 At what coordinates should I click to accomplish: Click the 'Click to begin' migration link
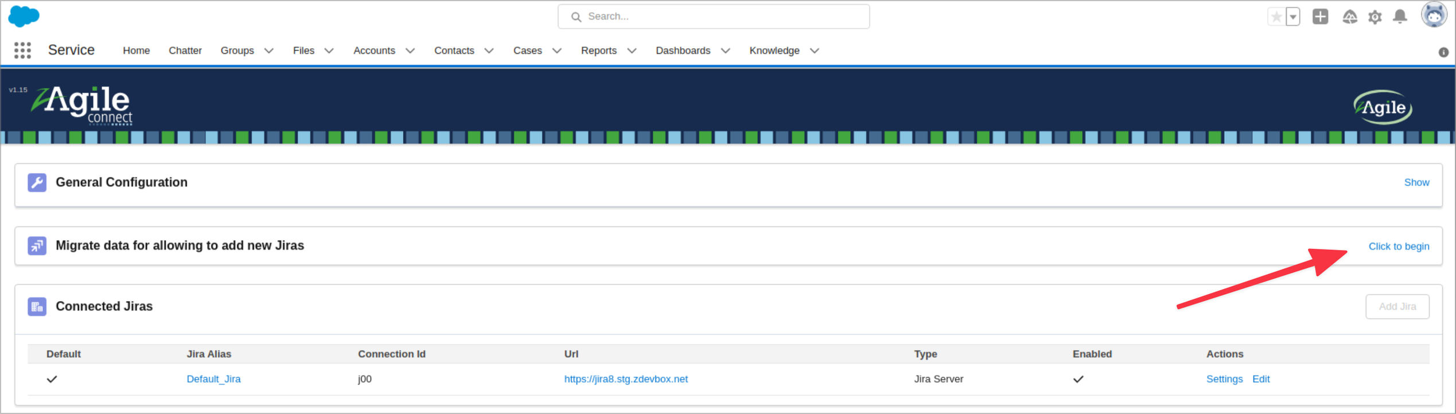tap(1398, 246)
